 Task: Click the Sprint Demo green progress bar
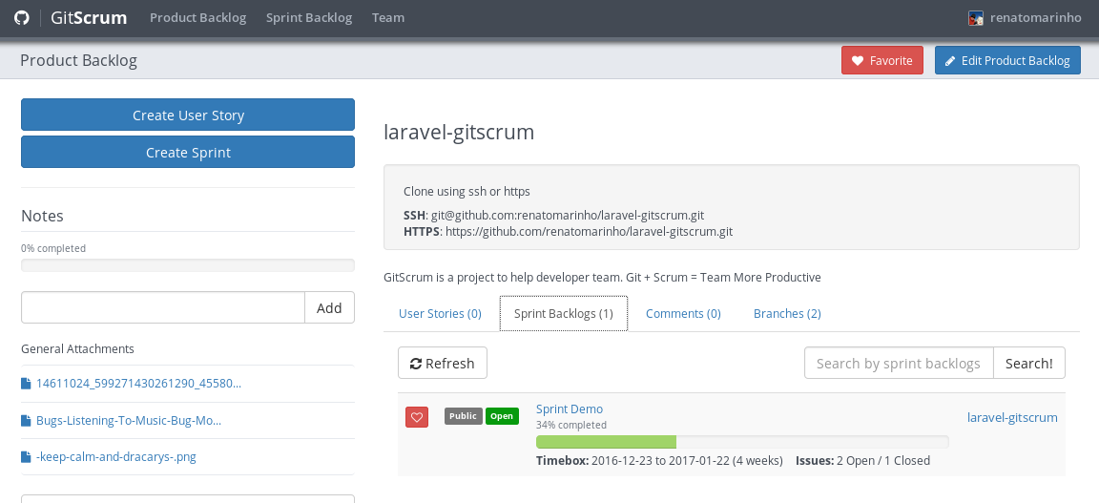coord(607,442)
